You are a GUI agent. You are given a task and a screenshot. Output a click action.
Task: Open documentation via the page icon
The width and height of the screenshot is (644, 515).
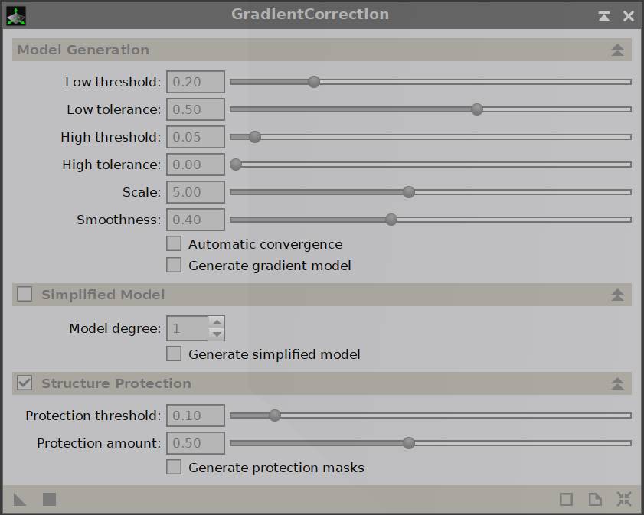click(595, 500)
